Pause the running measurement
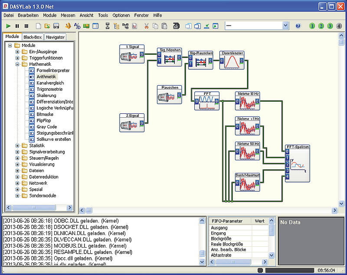Screen dimensions: 347x275 [x=17, y=26]
